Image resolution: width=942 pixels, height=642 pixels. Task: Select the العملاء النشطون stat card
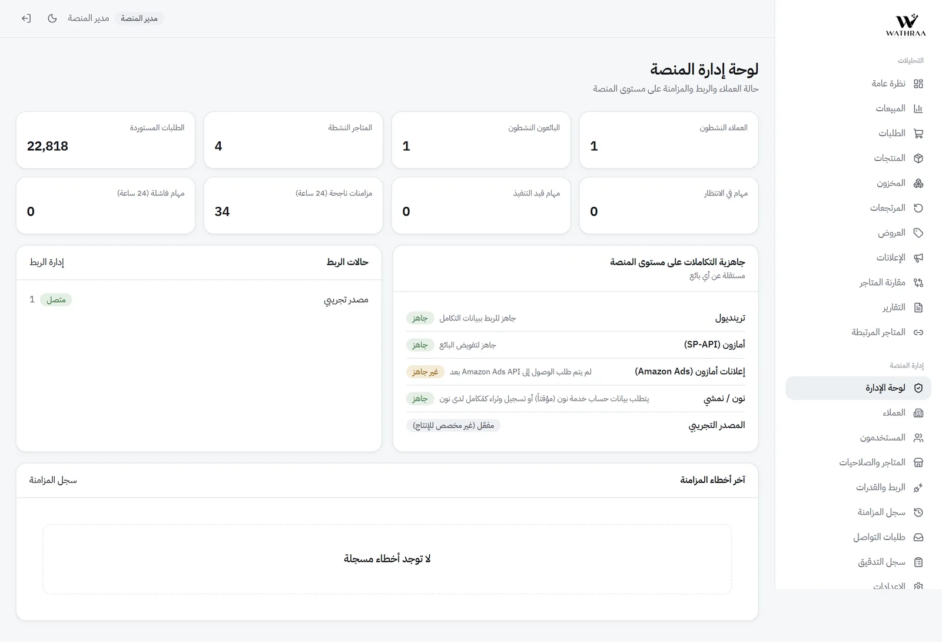(x=668, y=140)
